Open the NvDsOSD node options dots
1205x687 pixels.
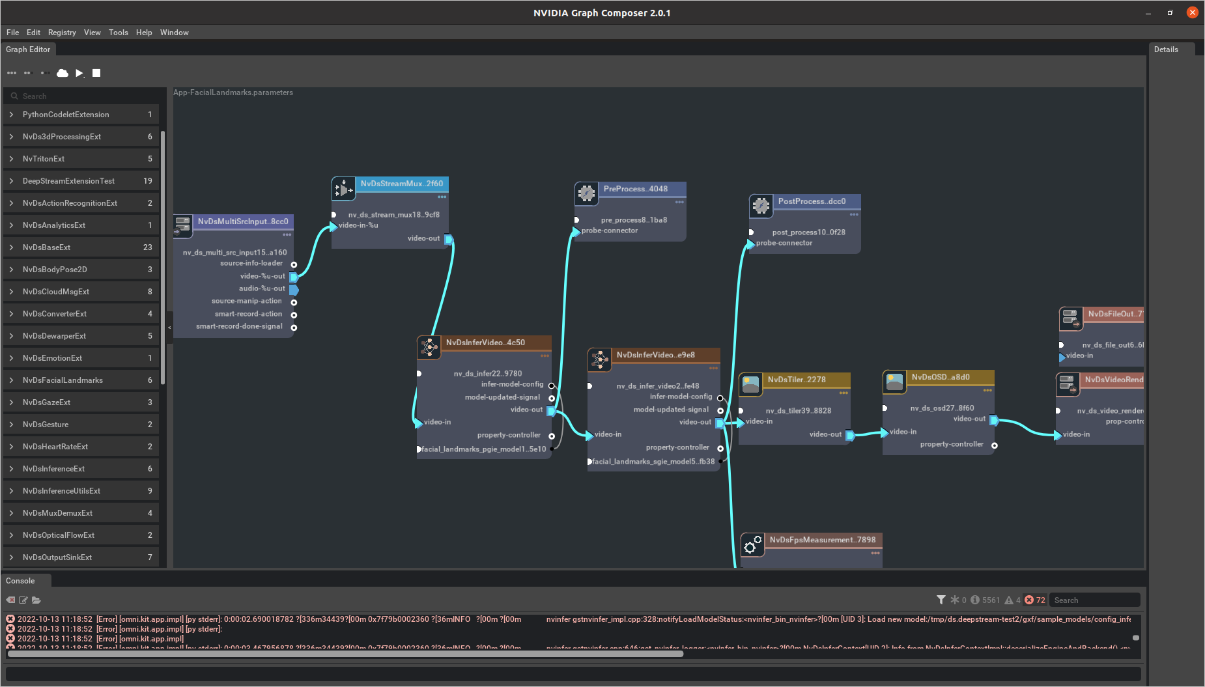(987, 390)
